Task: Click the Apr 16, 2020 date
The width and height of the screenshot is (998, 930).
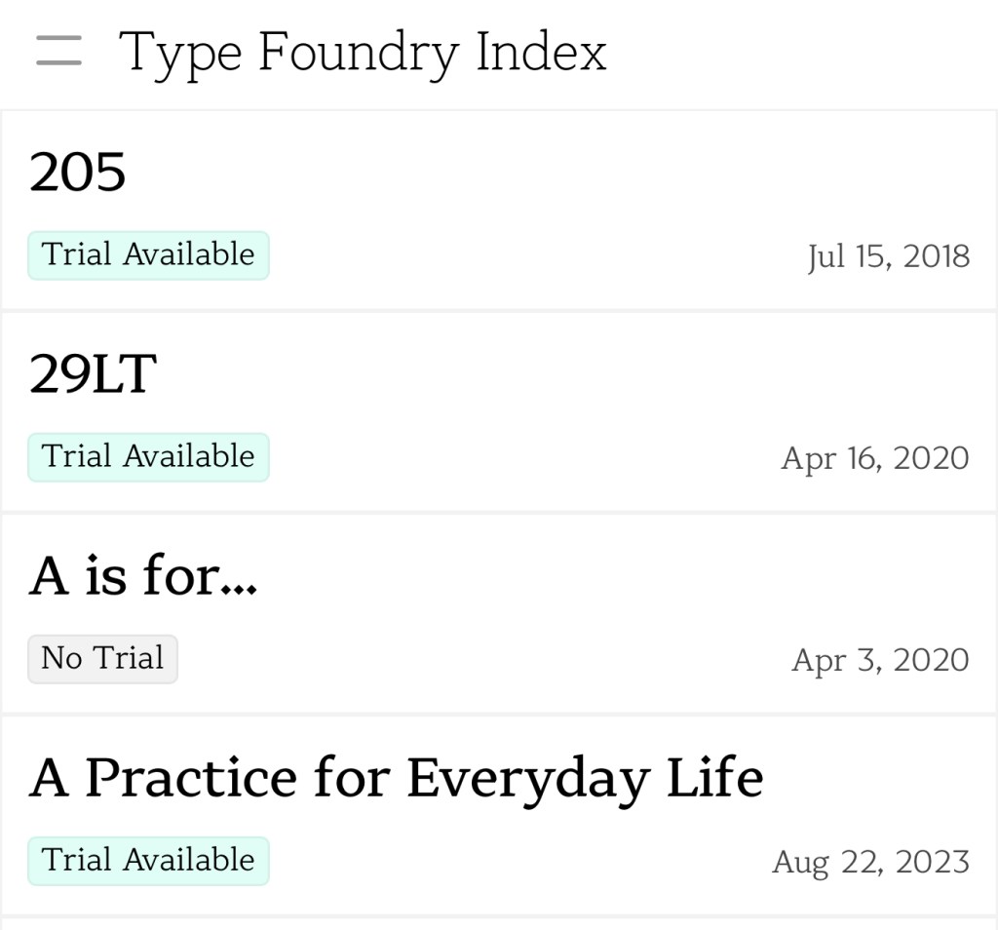Action: [x=874, y=458]
